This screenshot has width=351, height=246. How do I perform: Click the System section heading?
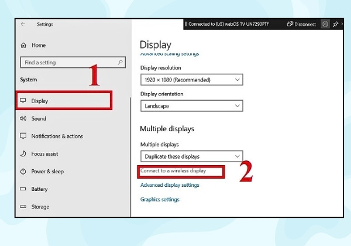29,80
